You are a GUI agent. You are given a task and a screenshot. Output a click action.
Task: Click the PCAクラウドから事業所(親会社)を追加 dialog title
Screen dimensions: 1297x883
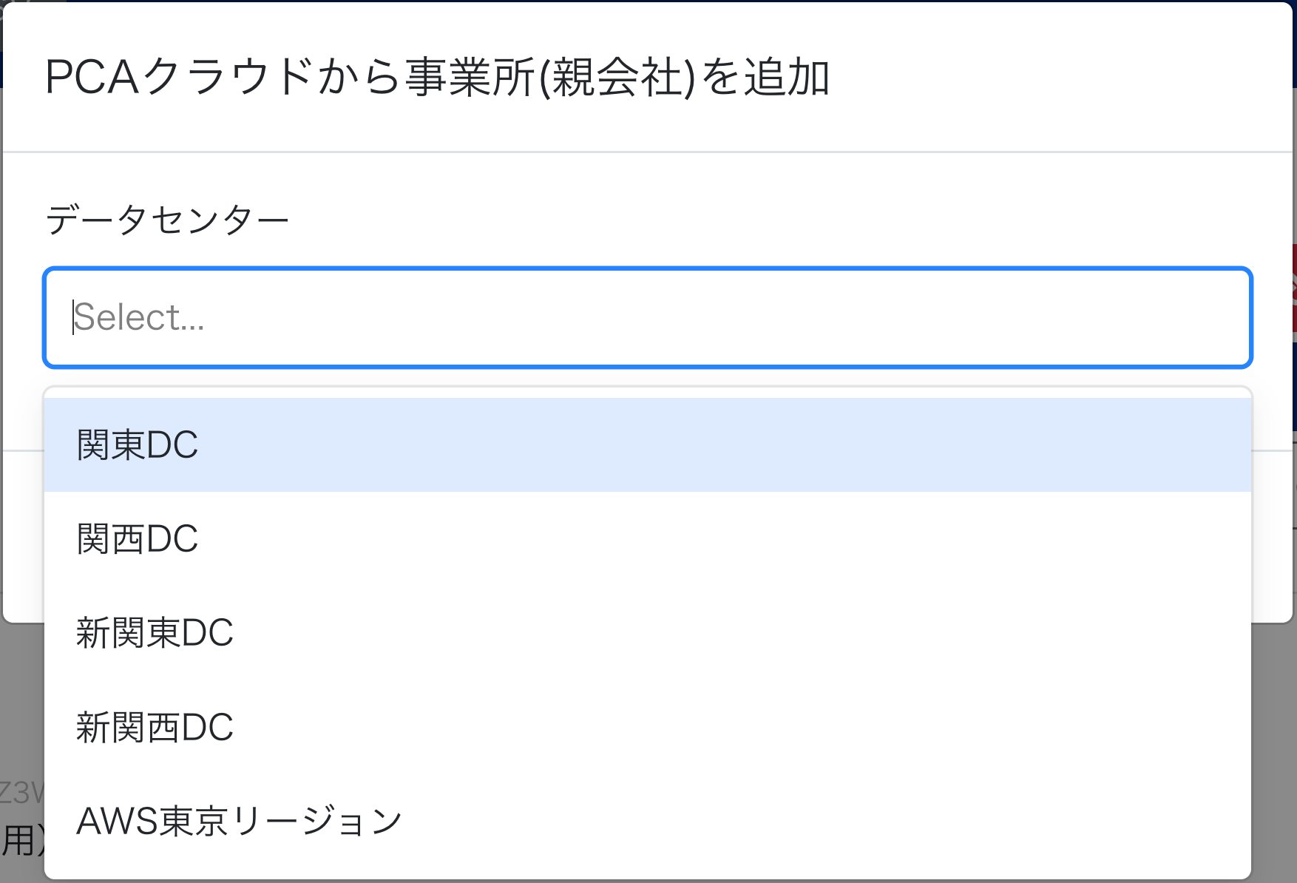437,78
